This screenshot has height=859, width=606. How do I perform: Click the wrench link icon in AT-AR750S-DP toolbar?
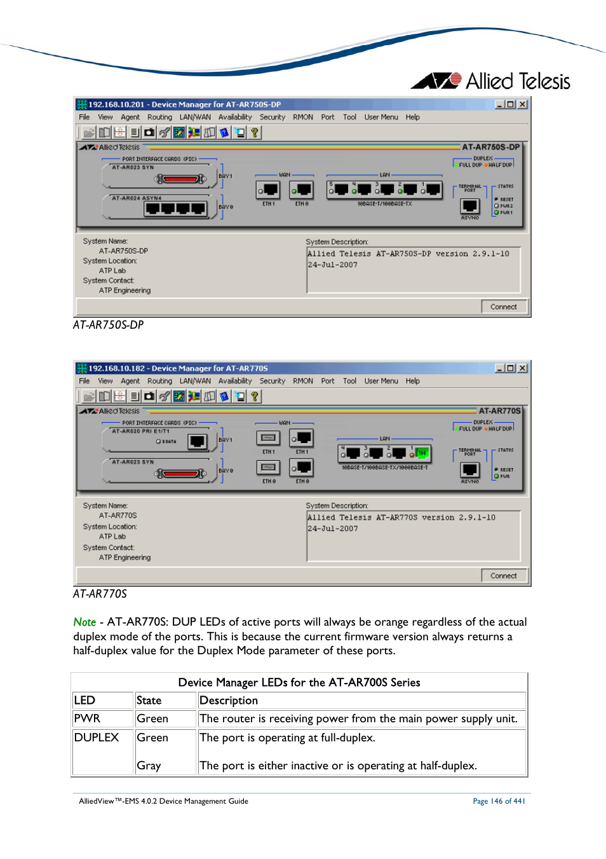(x=165, y=132)
